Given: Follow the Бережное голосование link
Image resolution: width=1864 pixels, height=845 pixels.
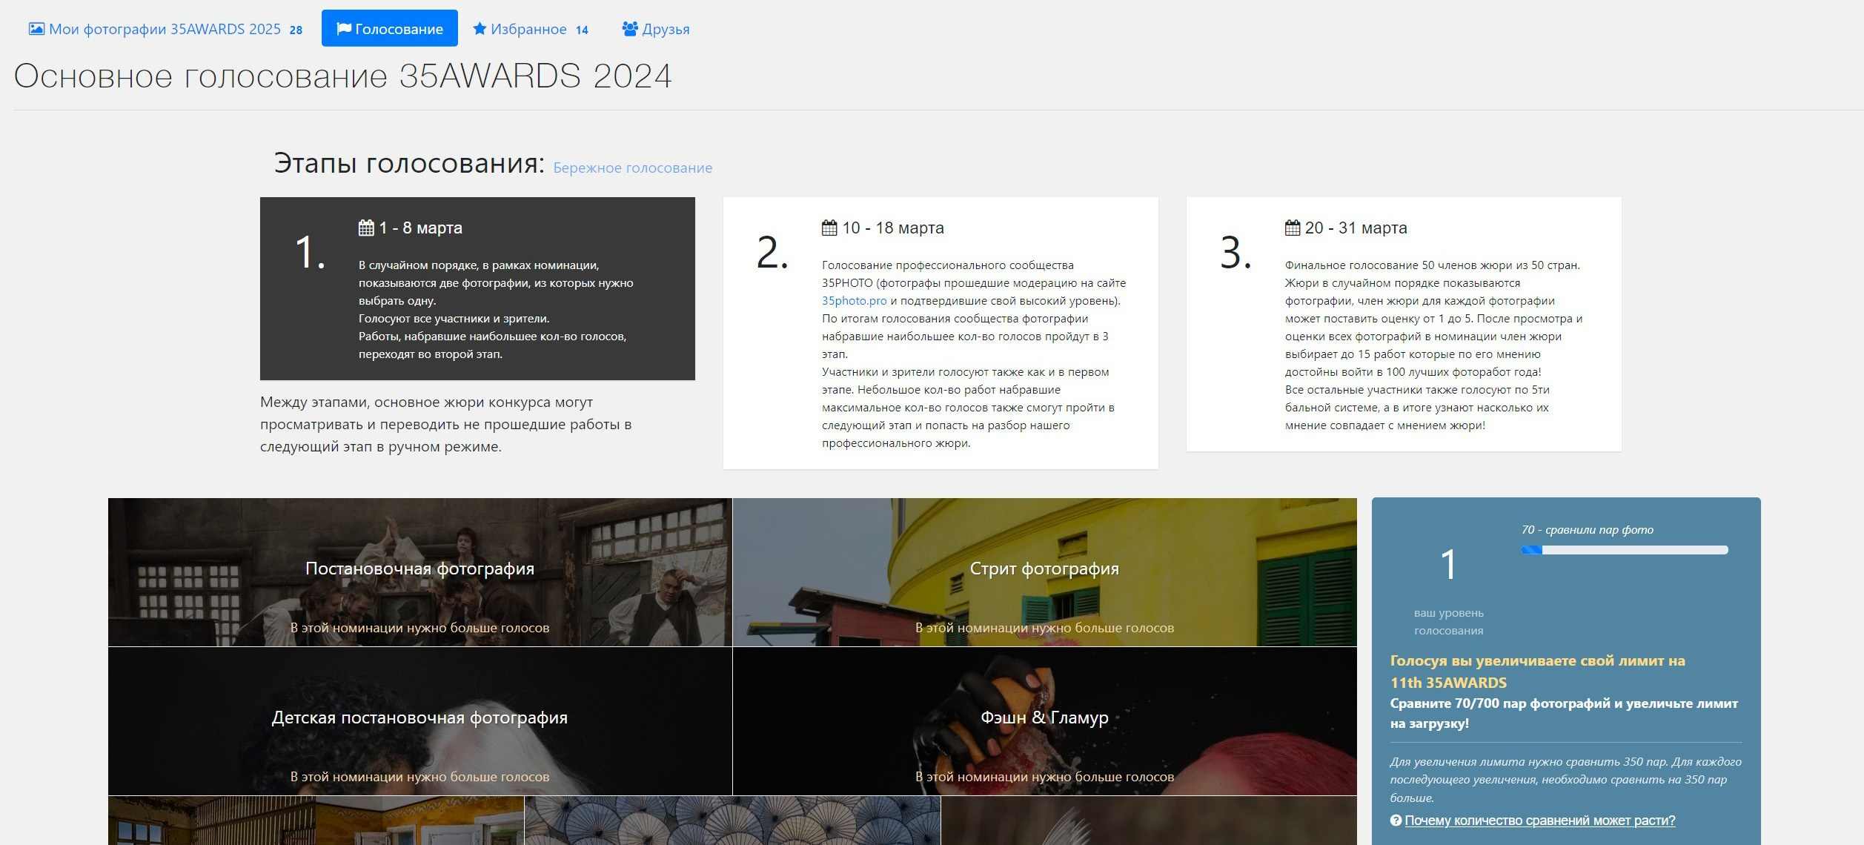Looking at the screenshot, I should pos(632,168).
